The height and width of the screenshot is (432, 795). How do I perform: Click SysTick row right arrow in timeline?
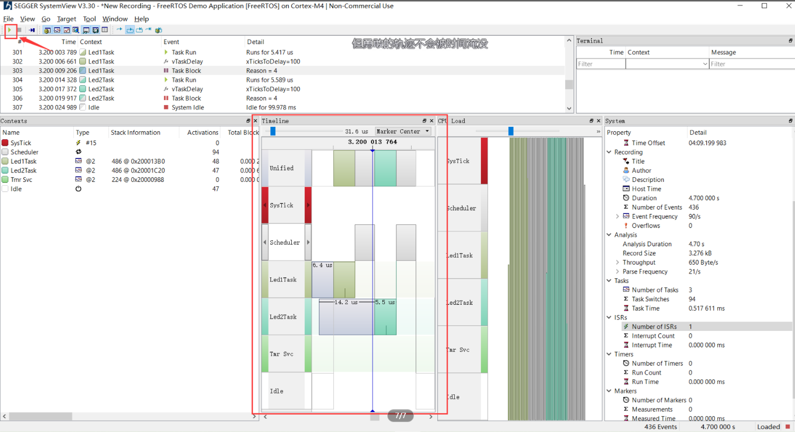tap(308, 205)
